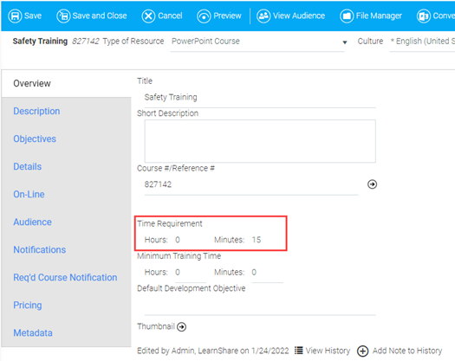This screenshot has height=361, width=455.
Task: Click the Title input field
Action: click(x=260, y=98)
